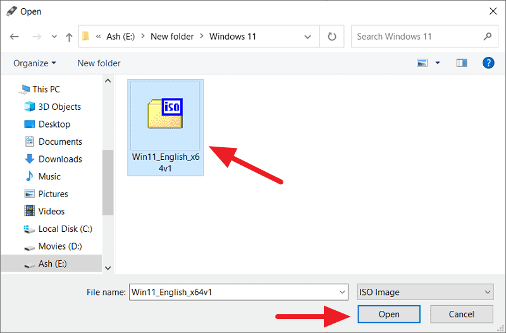Click the Ash (E:) drive icon
Screen dimensions: 506x333
coord(30,265)
